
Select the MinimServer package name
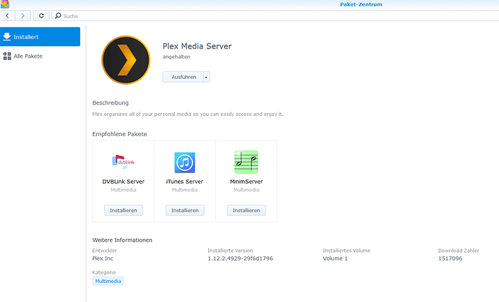(247, 182)
